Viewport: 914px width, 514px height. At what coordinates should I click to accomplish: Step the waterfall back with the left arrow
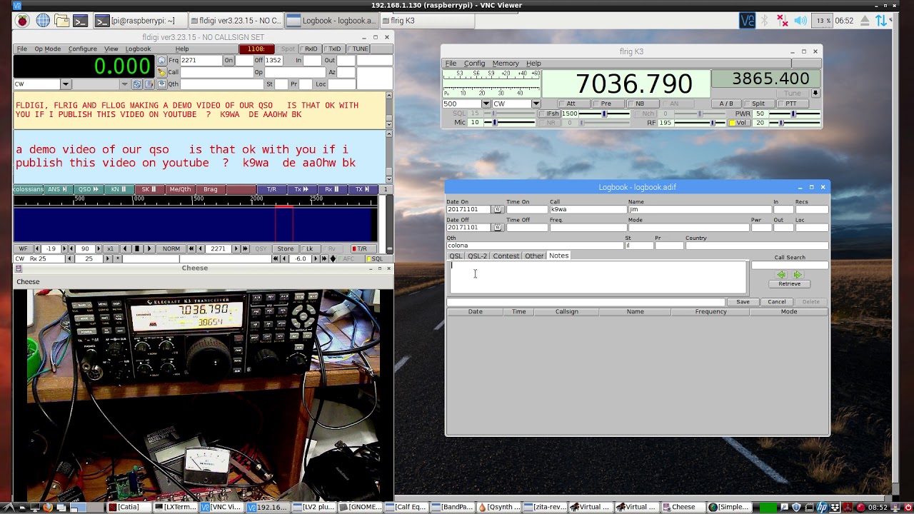(125, 248)
